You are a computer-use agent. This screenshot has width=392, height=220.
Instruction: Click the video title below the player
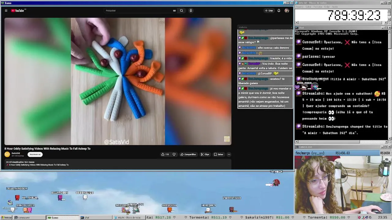(47, 148)
